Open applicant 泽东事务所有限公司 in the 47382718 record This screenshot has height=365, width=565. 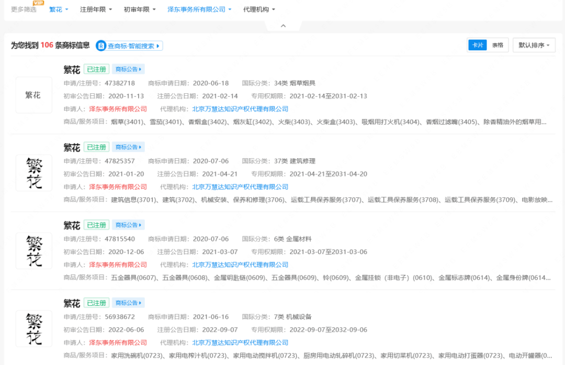(118, 109)
